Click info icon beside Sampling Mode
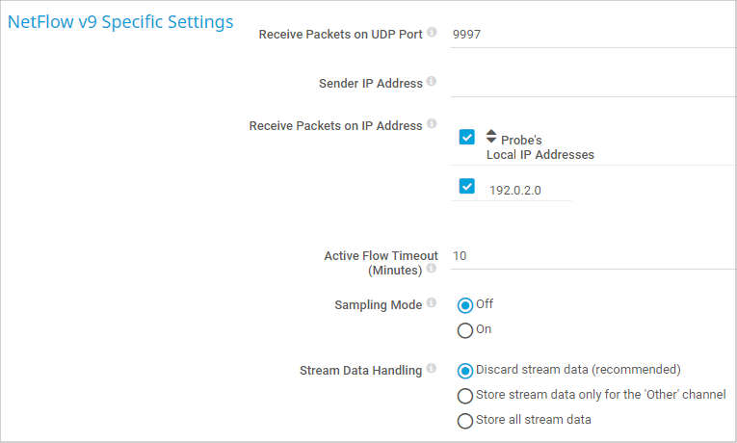 pos(431,303)
